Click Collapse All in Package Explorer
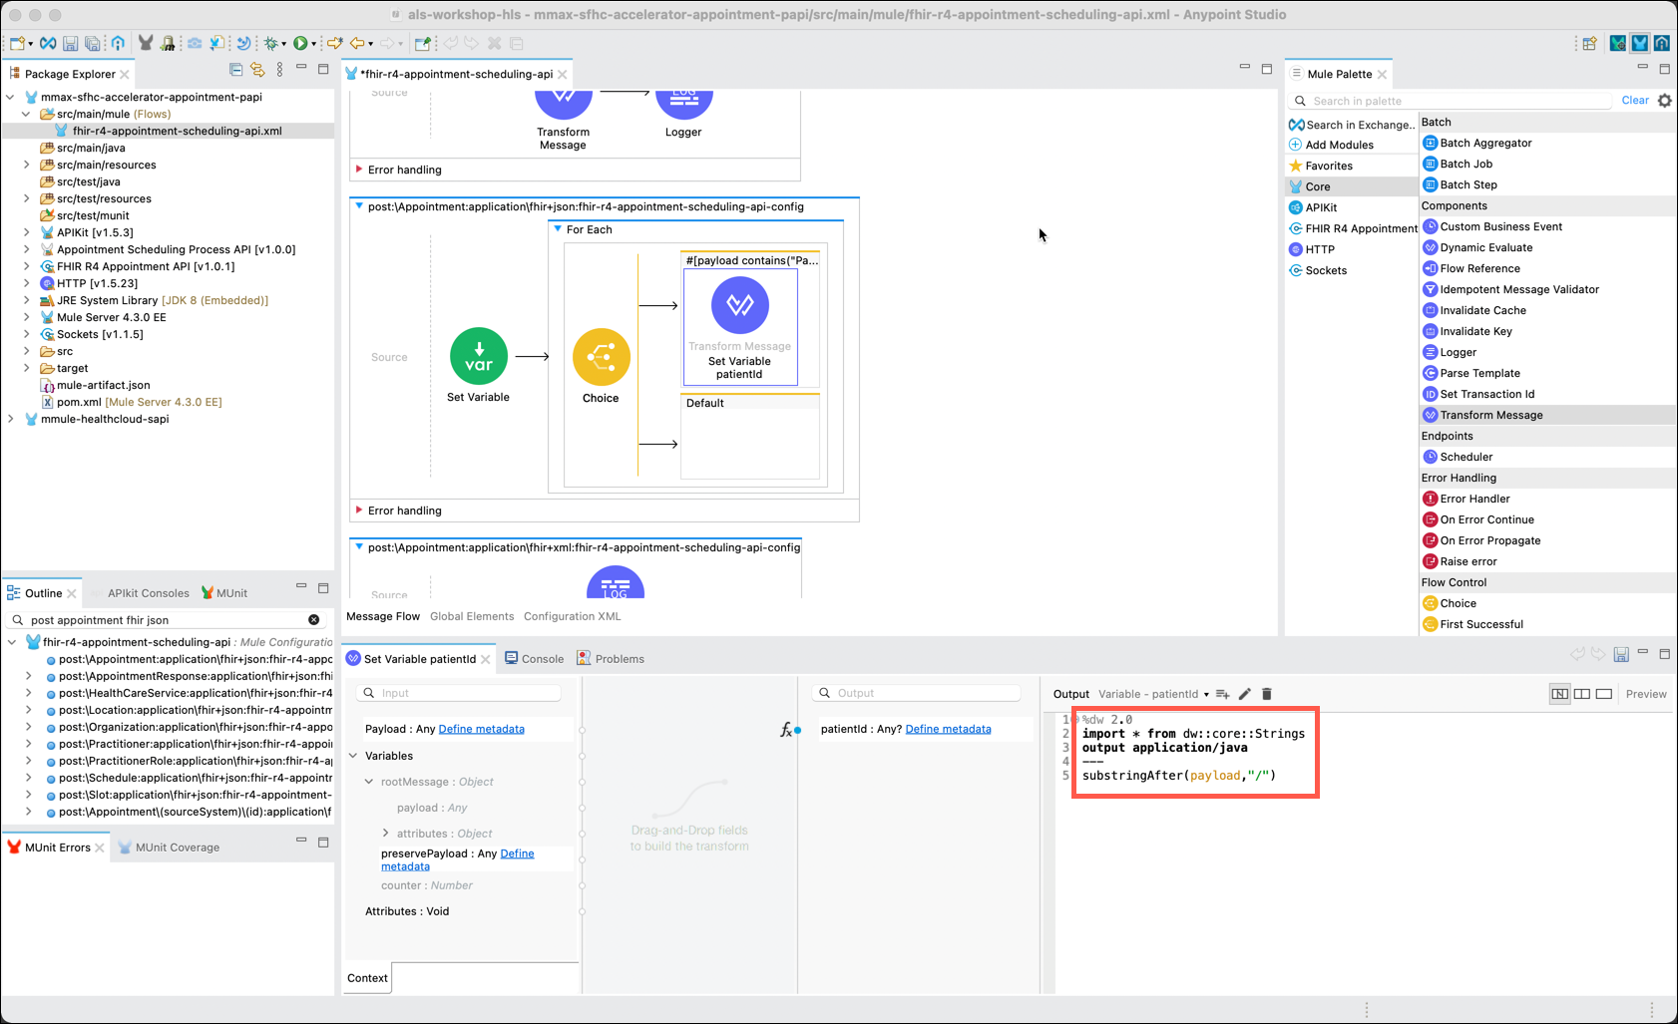This screenshot has width=1678, height=1024. coord(236,70)
